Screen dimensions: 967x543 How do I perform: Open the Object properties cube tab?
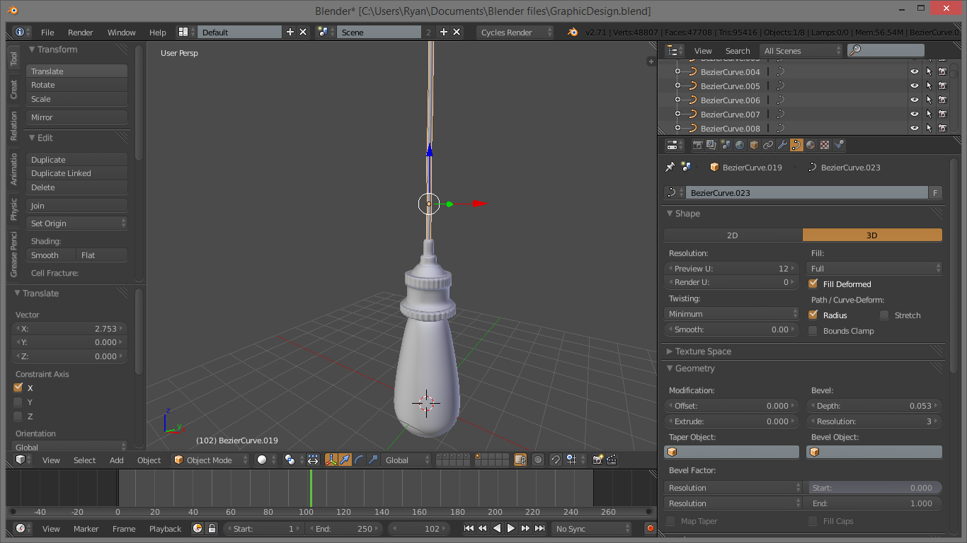[x=754, y=145]
